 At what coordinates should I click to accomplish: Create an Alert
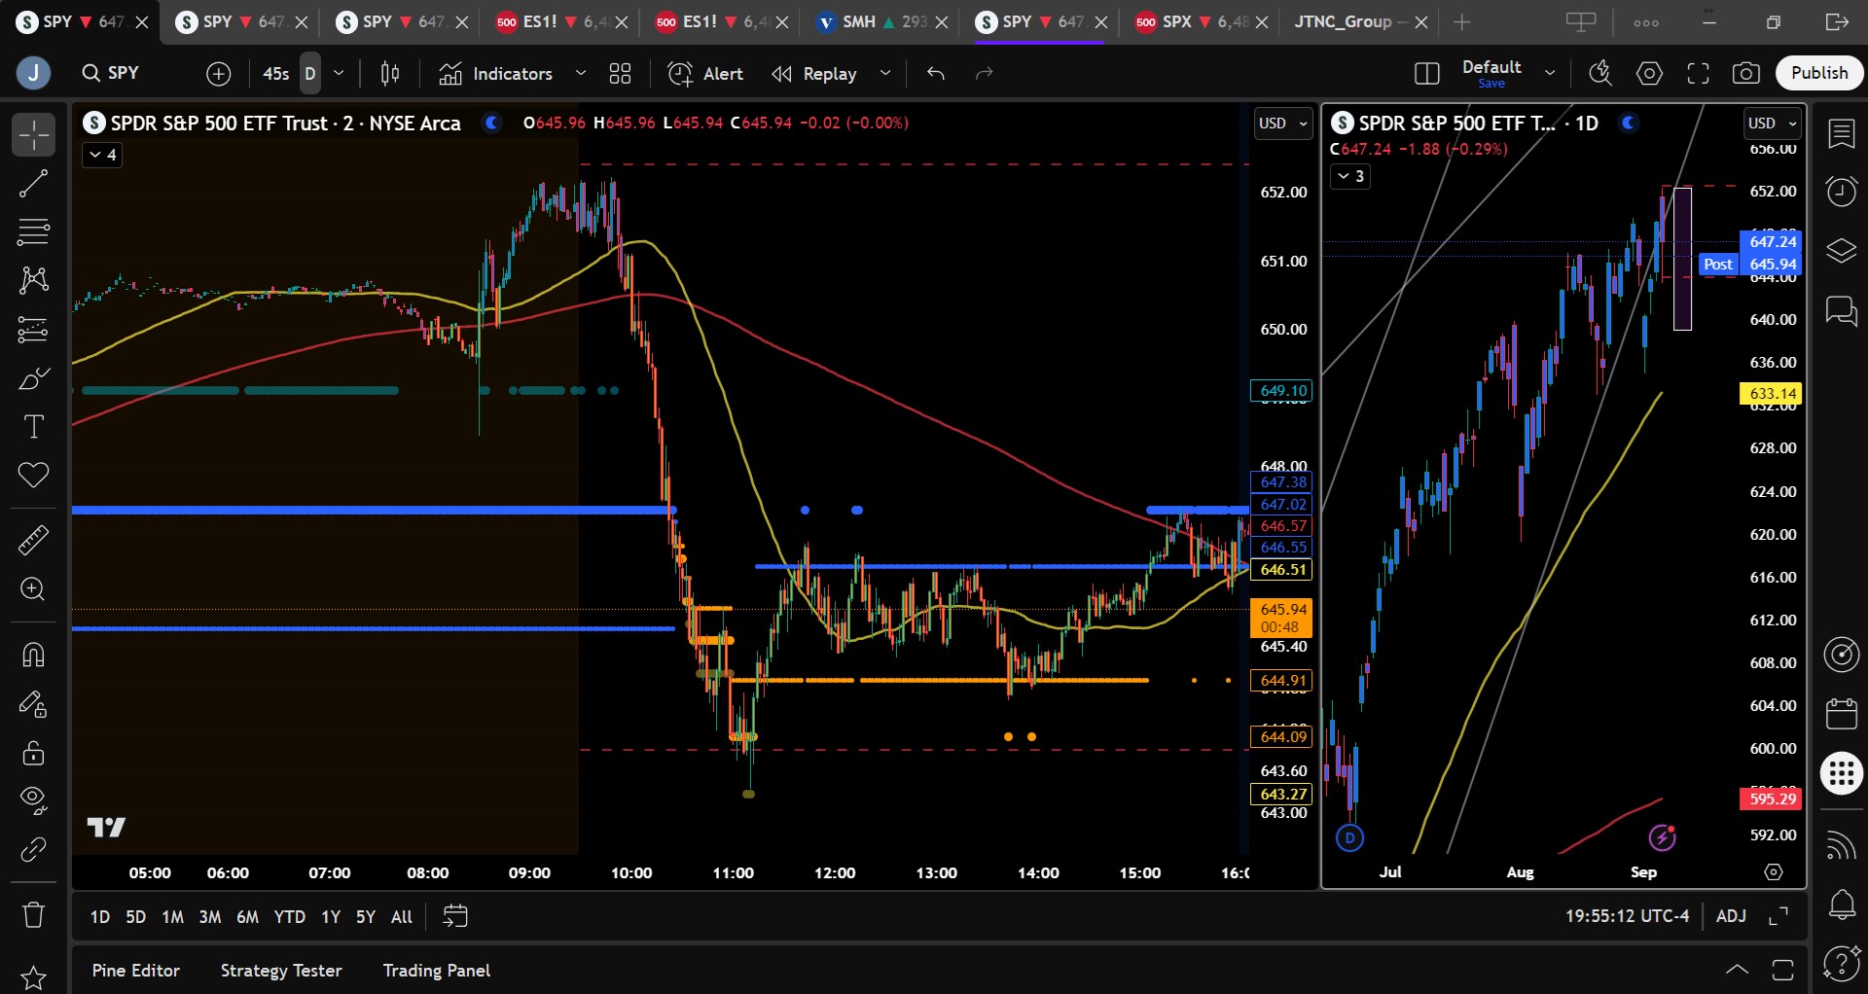(x=705, y=73)
